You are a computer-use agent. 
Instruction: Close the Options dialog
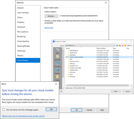[x=106, y=3]
